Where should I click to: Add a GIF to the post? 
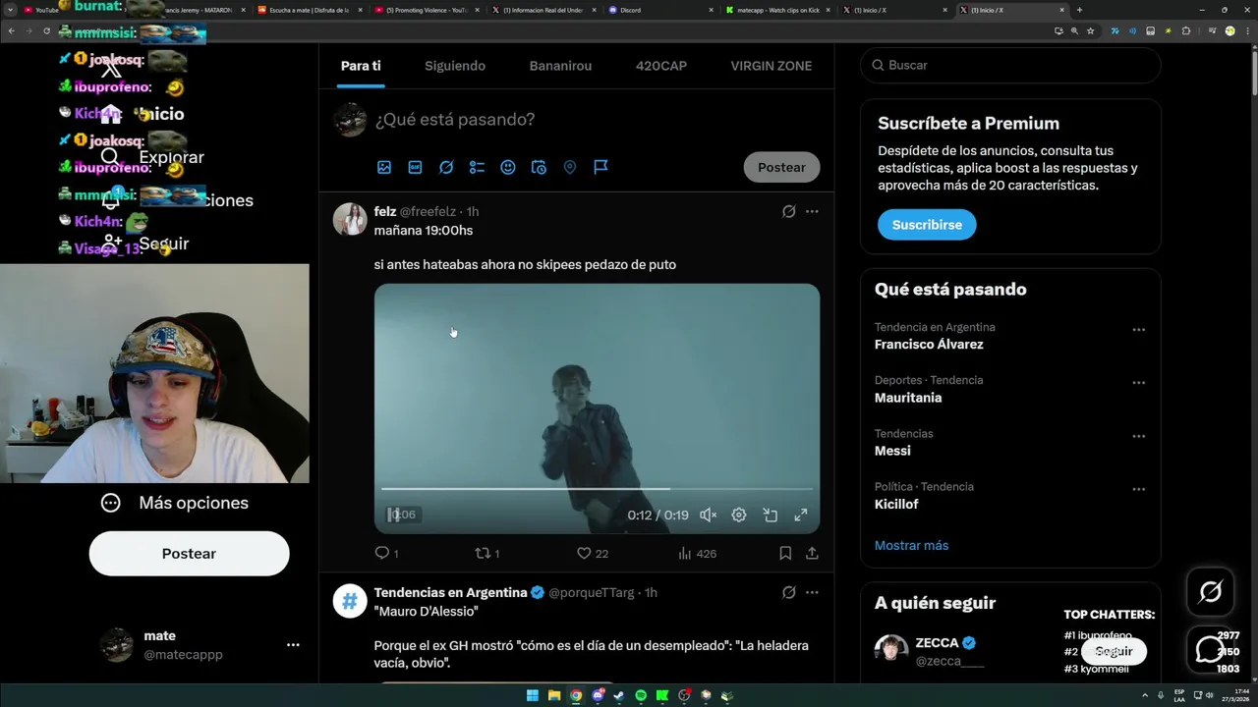point(415,168)
